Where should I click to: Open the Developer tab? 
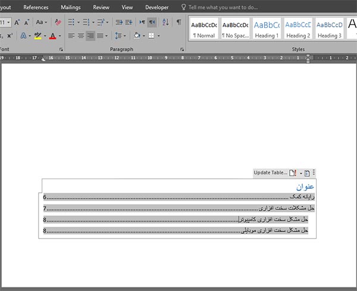coord(157,7)
